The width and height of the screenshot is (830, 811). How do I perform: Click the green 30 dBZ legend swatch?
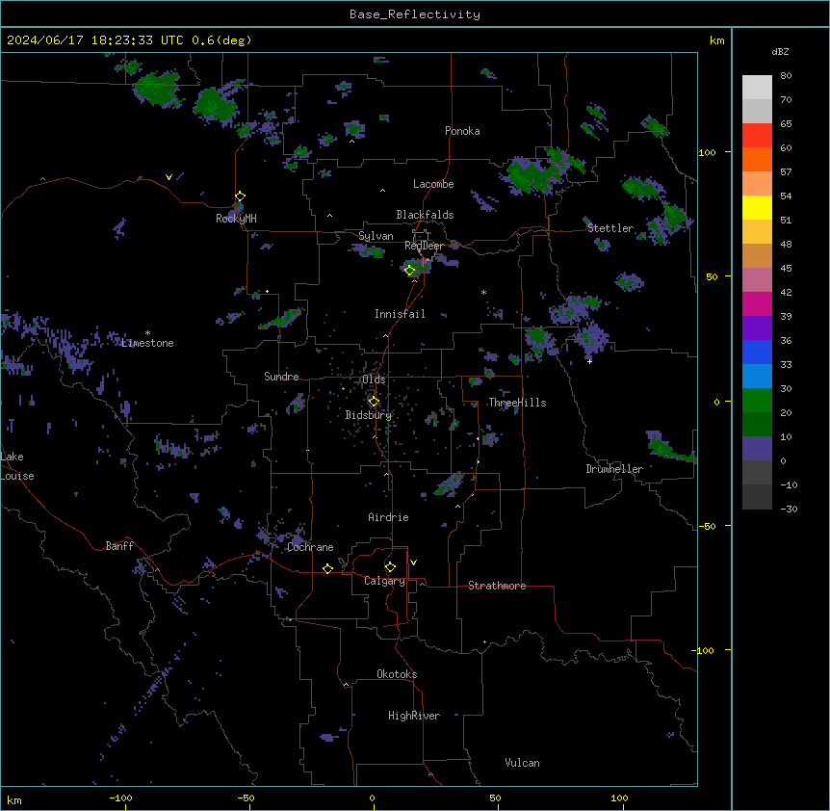757,401
